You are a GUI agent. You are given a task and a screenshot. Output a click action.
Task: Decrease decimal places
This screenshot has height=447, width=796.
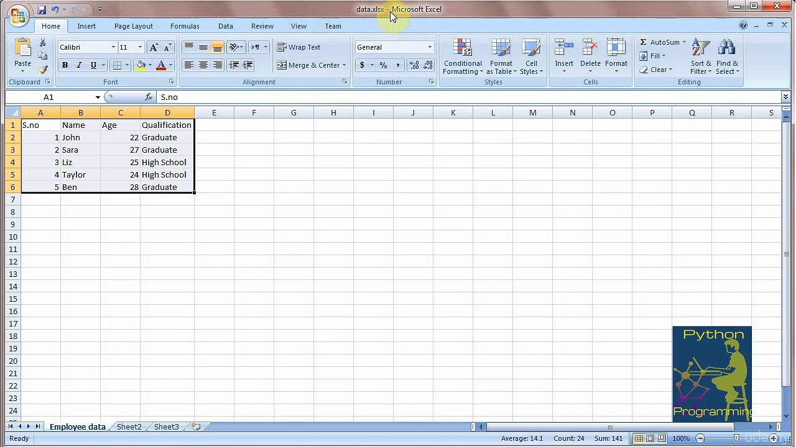point(428,65)
